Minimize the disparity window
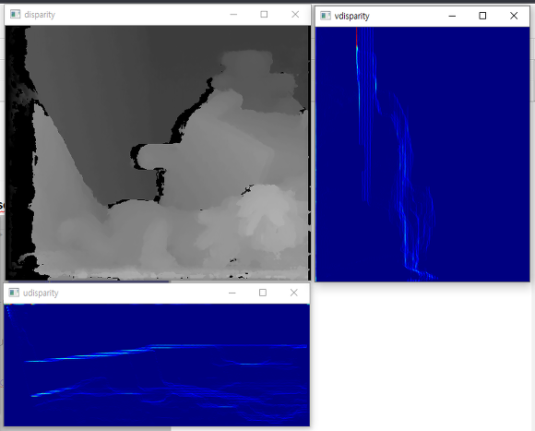Screen dimensions: 535x431 tap(233, 15)
